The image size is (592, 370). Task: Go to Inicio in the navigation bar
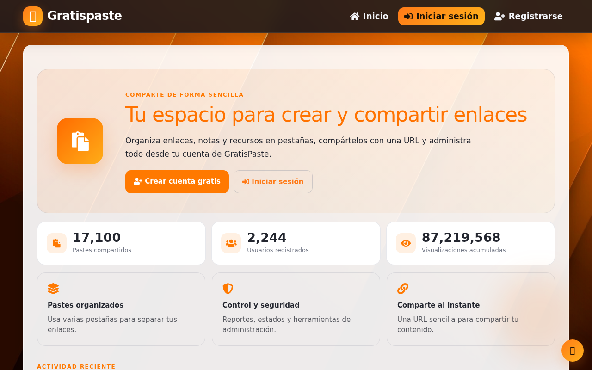coord(369,16)
